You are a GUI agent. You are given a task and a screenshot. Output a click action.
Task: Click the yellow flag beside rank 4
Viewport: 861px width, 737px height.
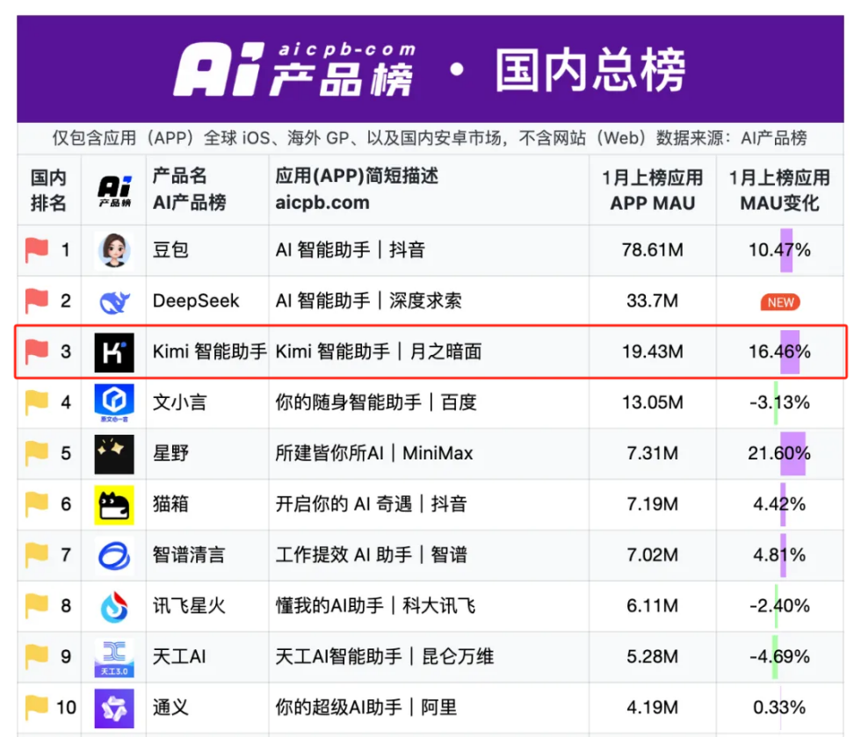click(x=37, y=402)
